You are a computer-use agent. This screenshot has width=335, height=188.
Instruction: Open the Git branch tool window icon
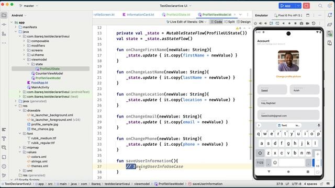pyautogui.click(x=4, y=175)
